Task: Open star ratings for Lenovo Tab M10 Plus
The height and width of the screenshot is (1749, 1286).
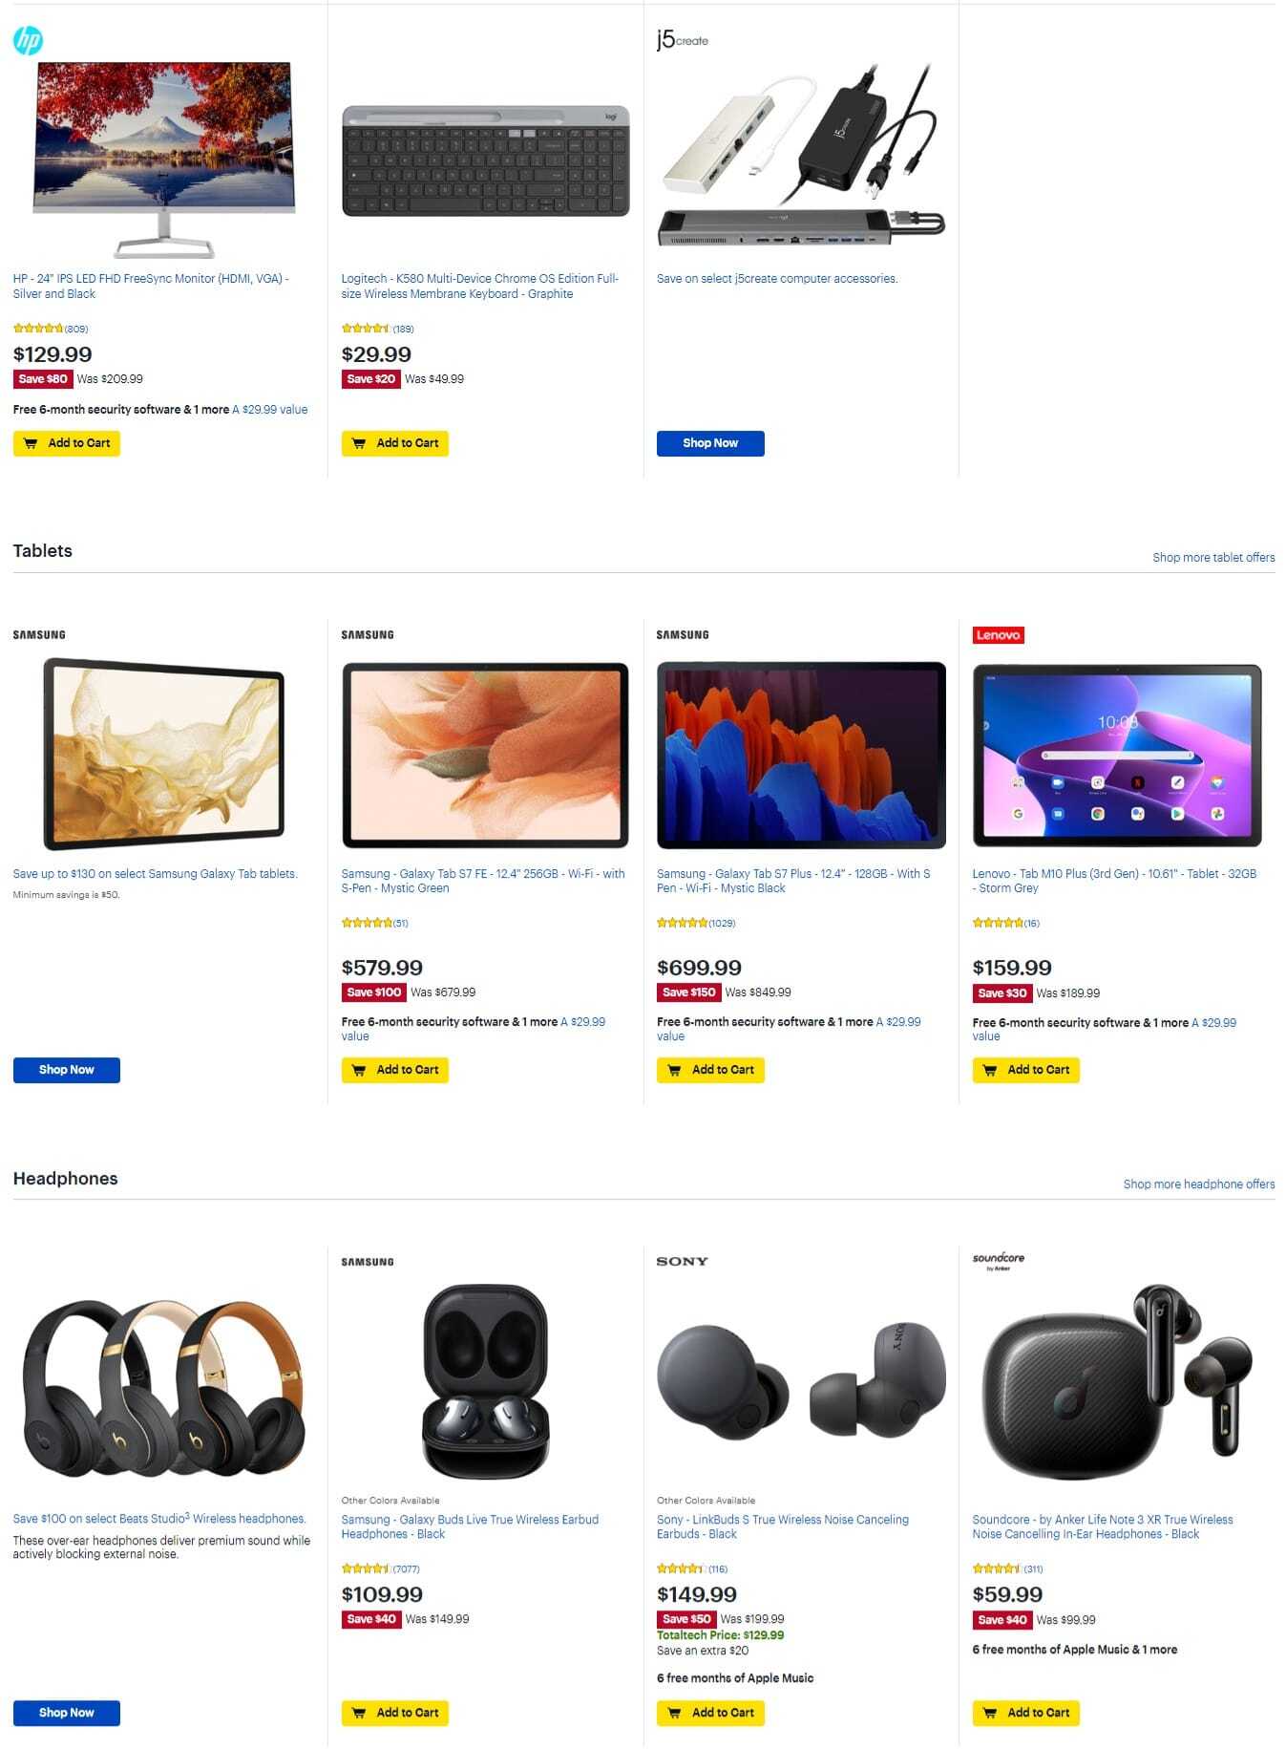Action: (1005, 923)
